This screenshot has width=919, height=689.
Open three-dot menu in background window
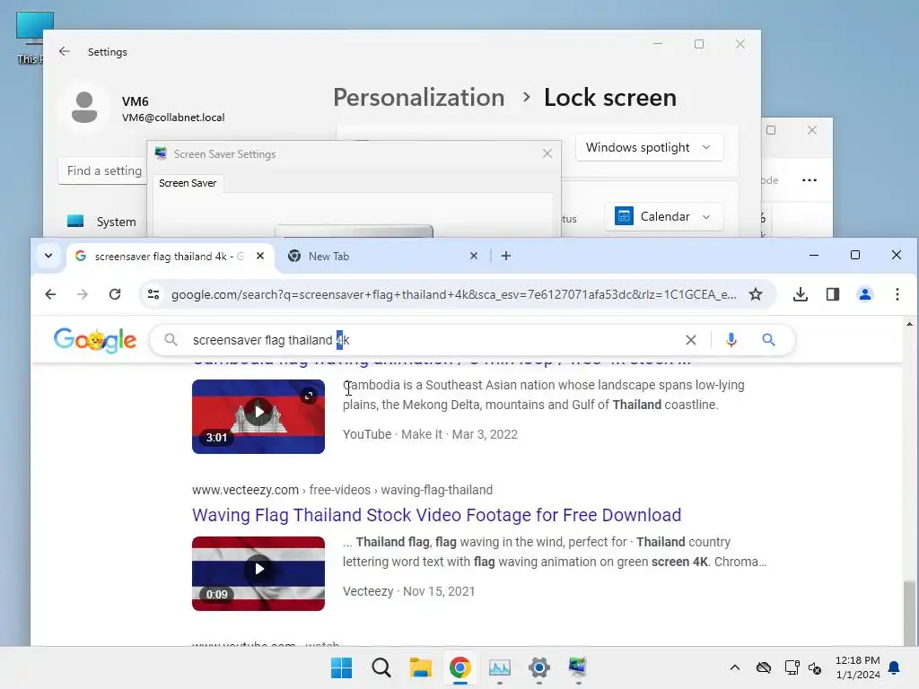(810, 179)
